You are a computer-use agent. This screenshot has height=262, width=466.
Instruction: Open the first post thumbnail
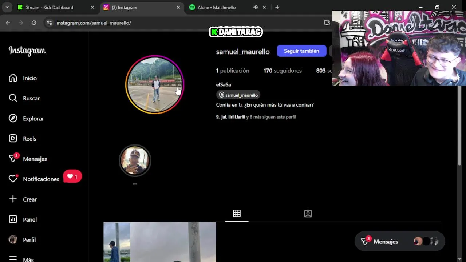click(x=160, y=242)
